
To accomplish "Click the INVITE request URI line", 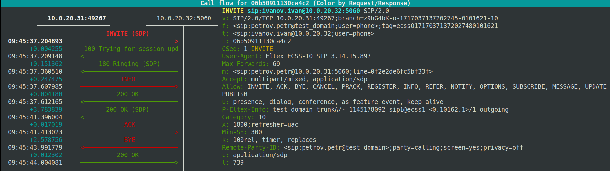I will pyautogui.click(x=305, y=11).
